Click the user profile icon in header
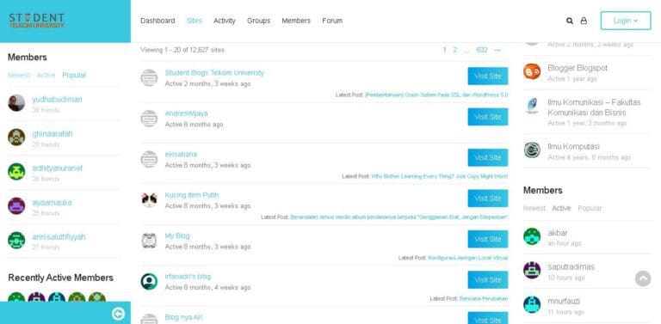This screenshot has width=661, height=324. click(584, 21)
